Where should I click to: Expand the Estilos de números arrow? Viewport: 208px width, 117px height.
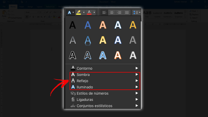(x=137, y=93)
